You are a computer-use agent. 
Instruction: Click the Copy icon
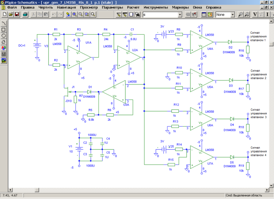coord(40,14)
